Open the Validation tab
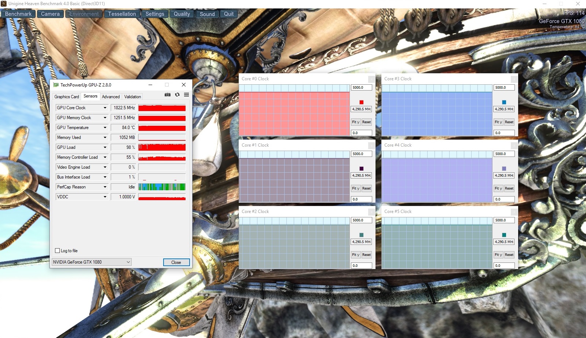 pos(132,97)
